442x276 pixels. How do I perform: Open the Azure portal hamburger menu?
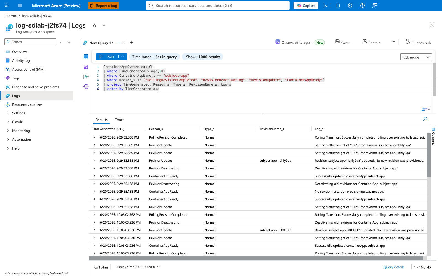click(20, 6)
